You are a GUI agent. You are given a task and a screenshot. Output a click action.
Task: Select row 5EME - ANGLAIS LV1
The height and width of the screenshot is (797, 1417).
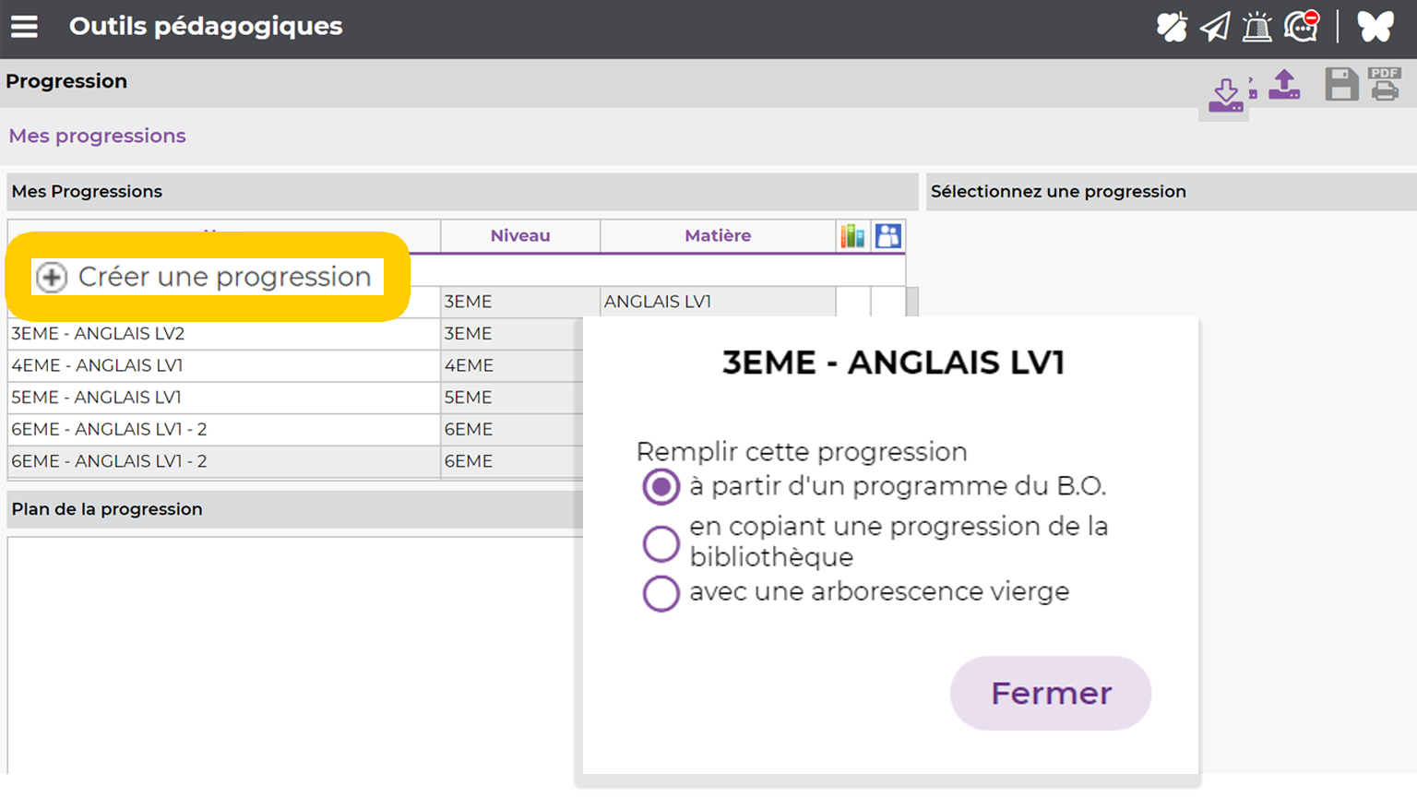(224, 398)
